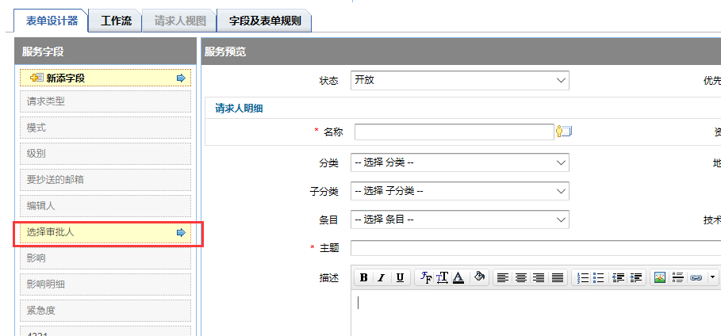Switch to the 请求人视图 tab
Screen dimensions: 721x336
180,21
